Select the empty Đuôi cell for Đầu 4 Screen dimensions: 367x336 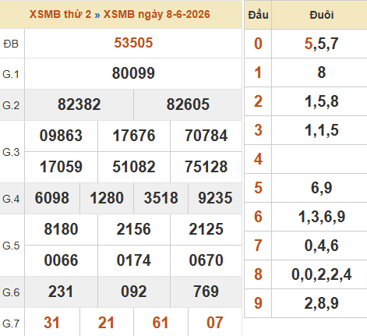click(319, 159)
